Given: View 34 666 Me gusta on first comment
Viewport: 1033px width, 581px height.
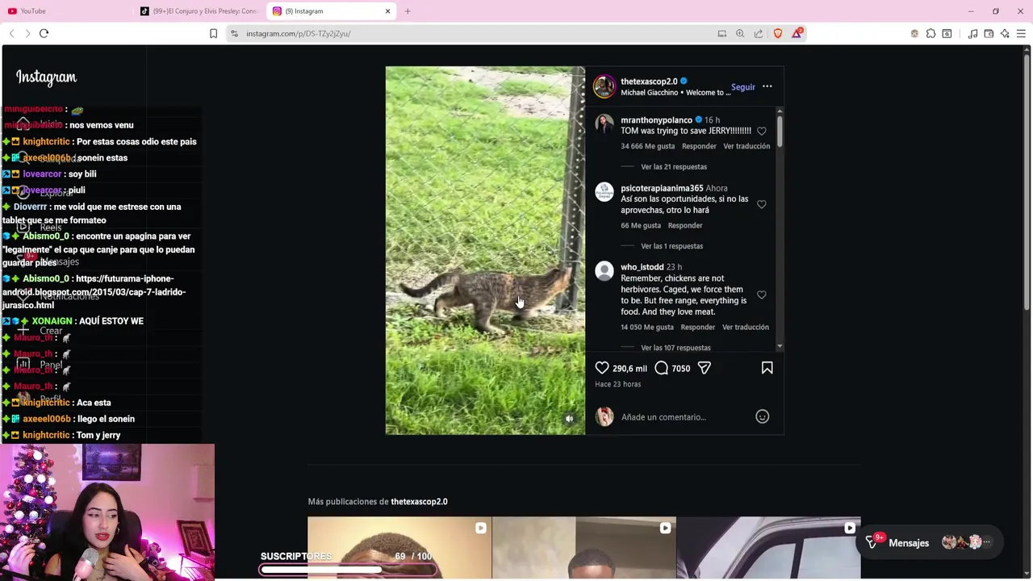Looking at the screenshot, I should point(647,146).
